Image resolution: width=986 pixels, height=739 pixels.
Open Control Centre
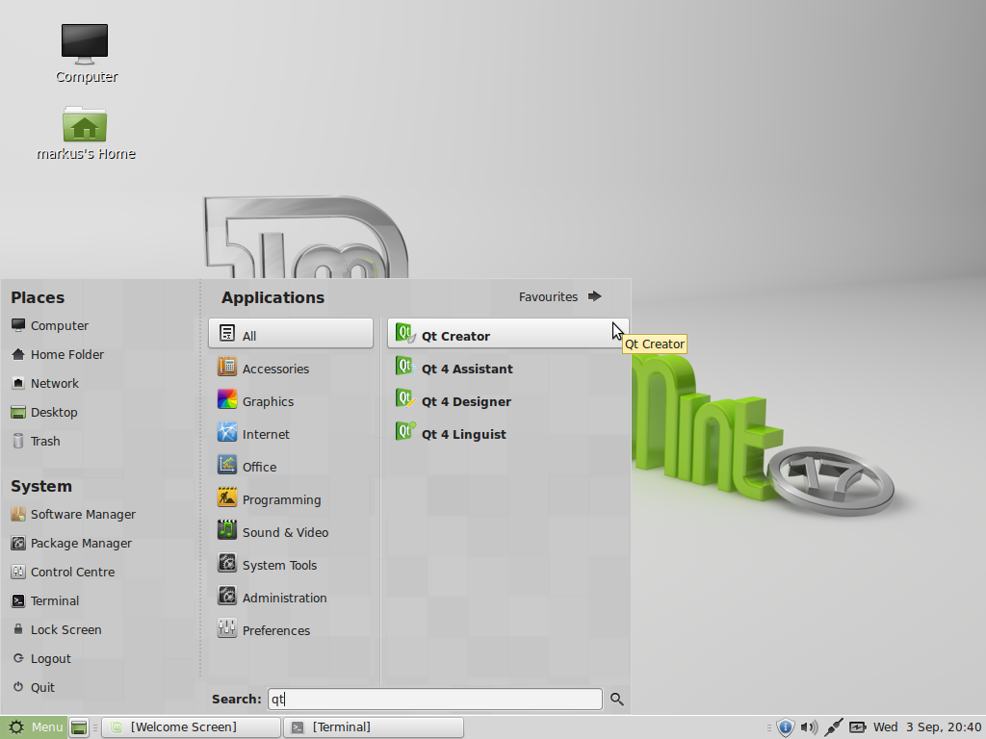(x=63, y=572)
